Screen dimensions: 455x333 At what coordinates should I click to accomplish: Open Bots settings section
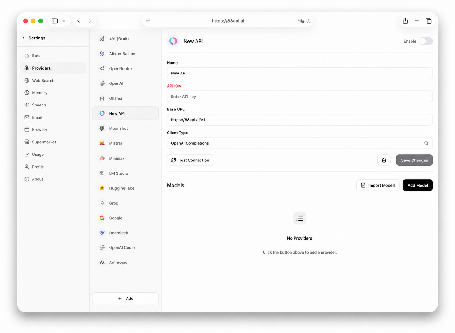pos(53,56)
